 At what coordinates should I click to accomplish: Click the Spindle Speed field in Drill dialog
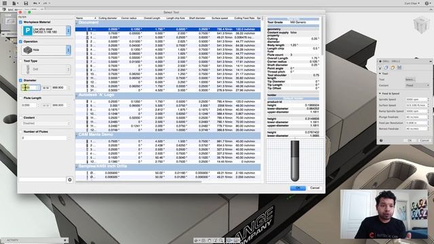point(417,100)
